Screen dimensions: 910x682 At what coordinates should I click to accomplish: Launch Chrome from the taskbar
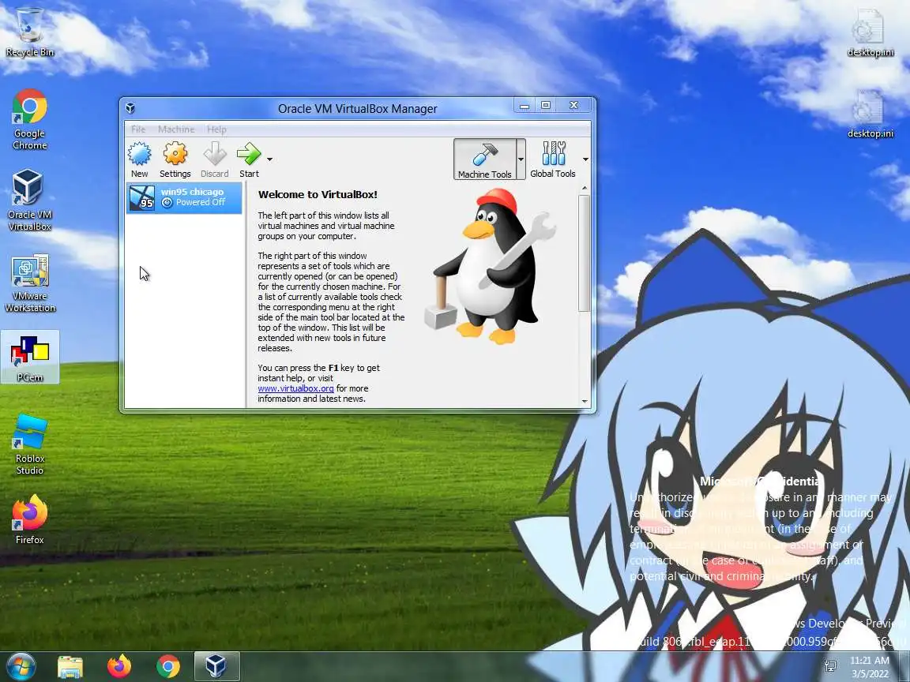coord(167,666)
